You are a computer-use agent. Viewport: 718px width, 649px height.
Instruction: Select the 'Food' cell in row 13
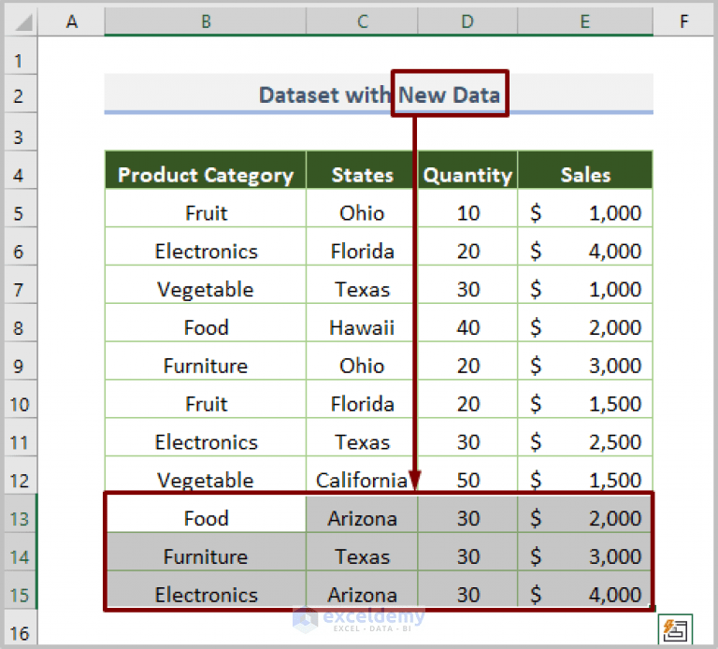tap(206, 513)
